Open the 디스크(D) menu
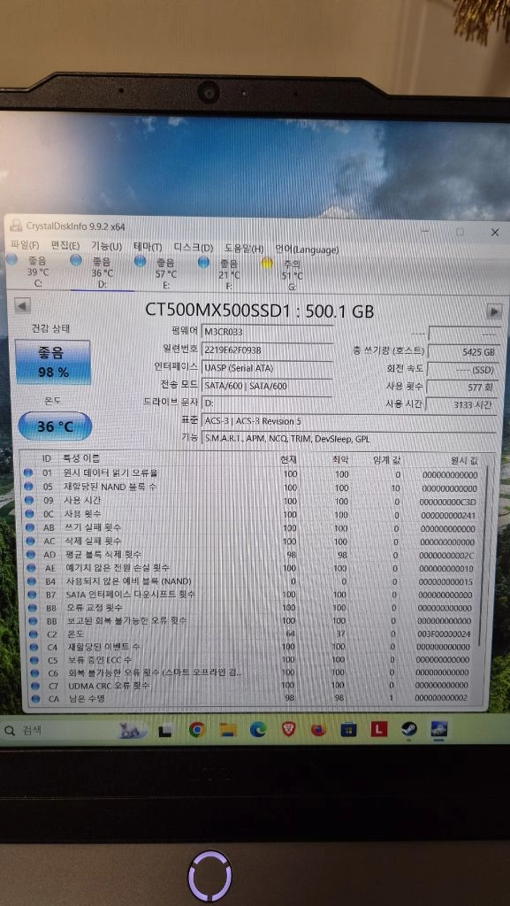This screenshot has width=510, height=906. [x=194, y=248]
